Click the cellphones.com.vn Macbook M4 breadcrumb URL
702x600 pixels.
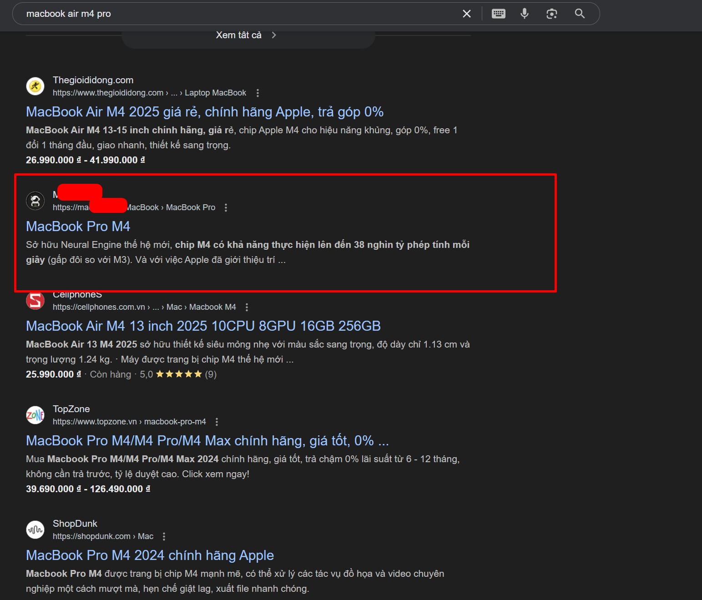coord(144,307)
